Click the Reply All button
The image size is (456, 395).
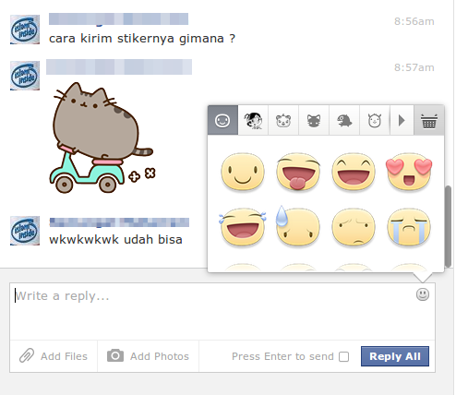tap(395, 356)
